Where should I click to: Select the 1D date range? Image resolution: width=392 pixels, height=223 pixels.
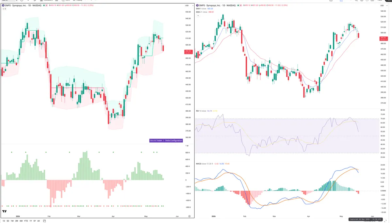click(4, 221)
